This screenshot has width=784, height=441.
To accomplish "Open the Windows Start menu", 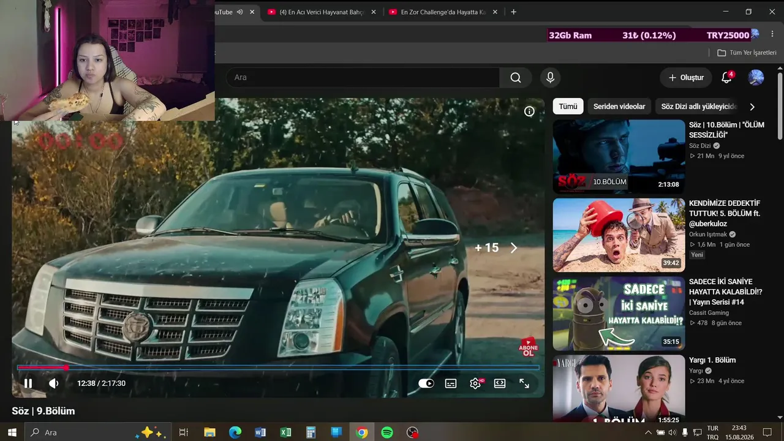I will click(x=12, y=432).
